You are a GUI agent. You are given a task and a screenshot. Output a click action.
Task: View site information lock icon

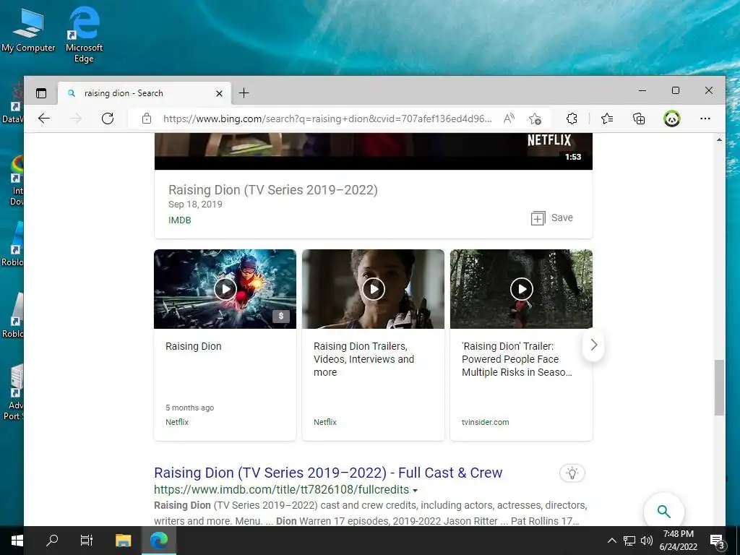[x=147, y=119]
